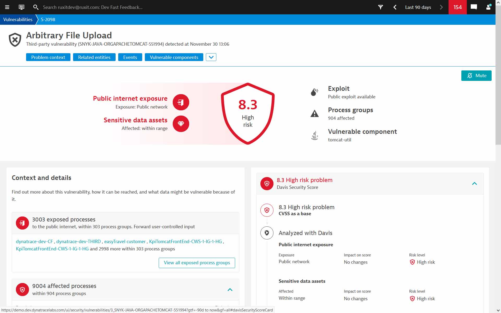Click the S-2098 breadcrumb
Viewport: 501px width, 313px height.
[48, 20]
